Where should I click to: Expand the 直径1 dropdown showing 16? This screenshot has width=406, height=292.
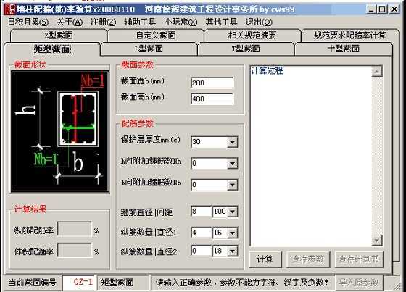(232, 233)
